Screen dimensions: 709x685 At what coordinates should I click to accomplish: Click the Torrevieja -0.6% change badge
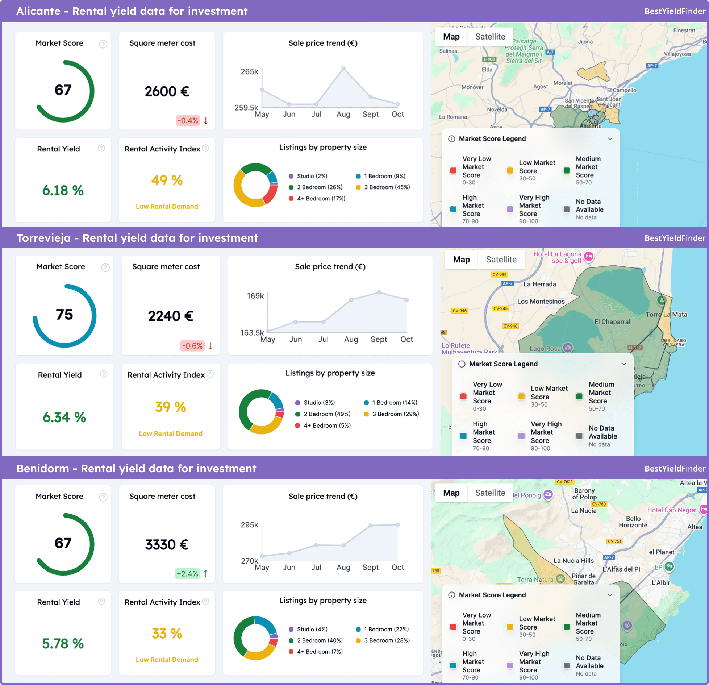(x=192, y=346)
